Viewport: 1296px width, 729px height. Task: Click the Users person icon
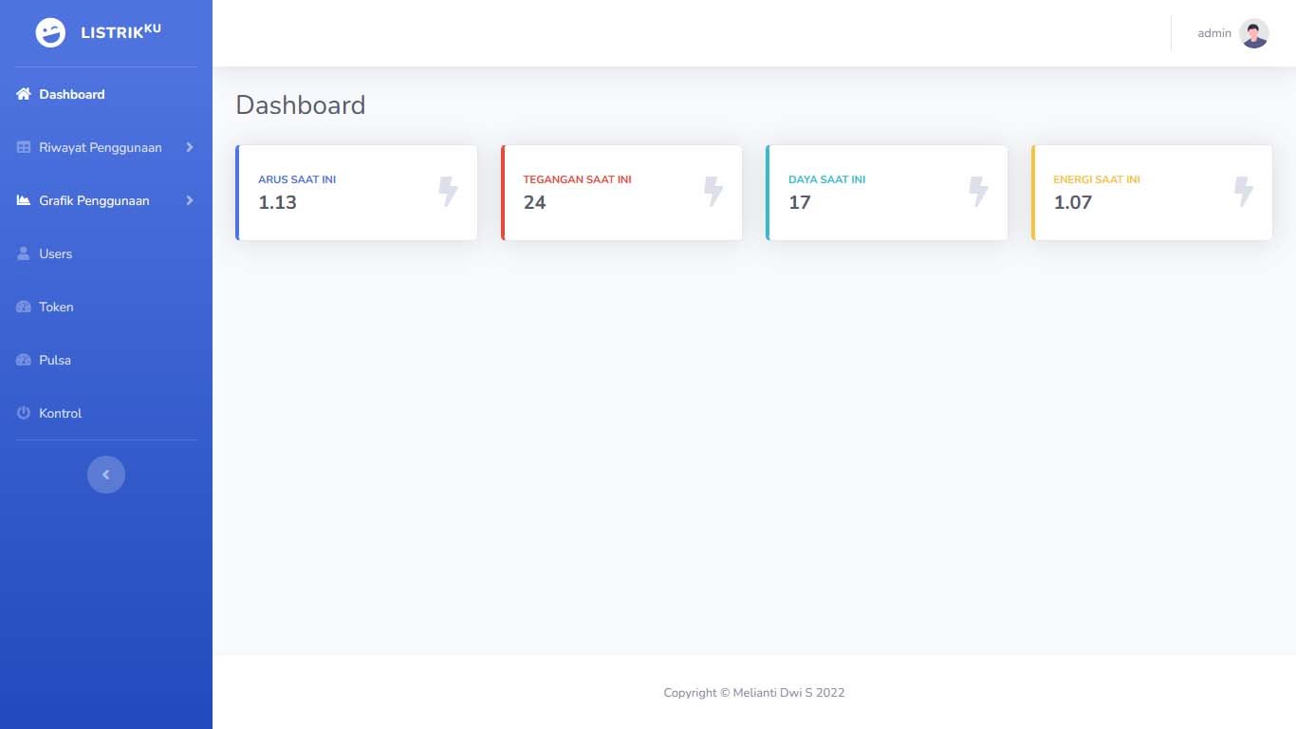point(24,253)
